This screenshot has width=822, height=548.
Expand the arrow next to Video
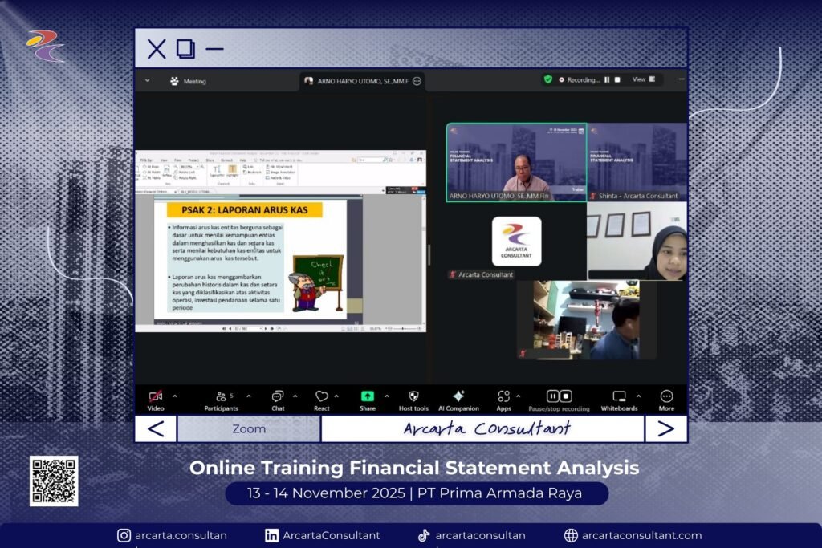(x=175, y=396)
